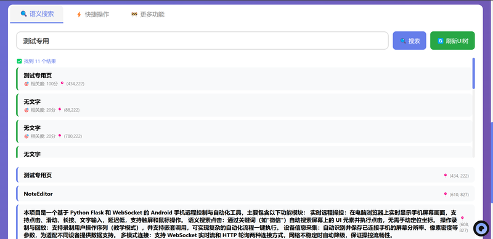Select the 测试专用页 result with 相关度 100分
Image resolution: width=493 pixels, height=239 pixels.
tap(244, 79)
